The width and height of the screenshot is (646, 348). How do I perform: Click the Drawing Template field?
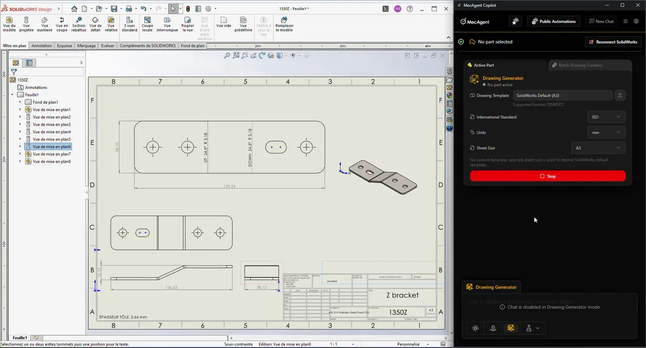563,95
